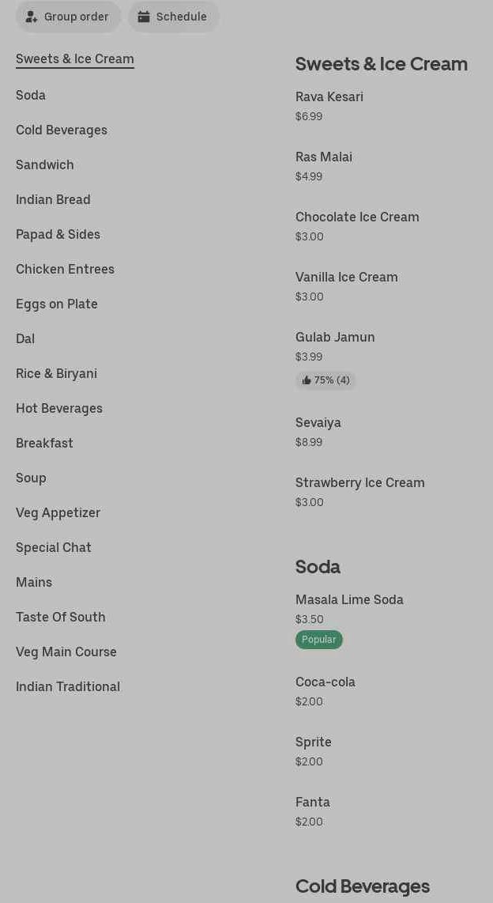
Task: Click the Popular badge under Masala Lime Soda
Action: pos(319,640)
